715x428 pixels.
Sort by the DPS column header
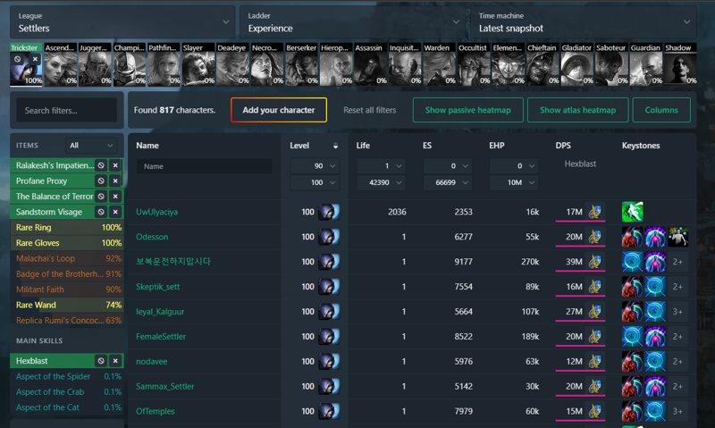(563, 146)
